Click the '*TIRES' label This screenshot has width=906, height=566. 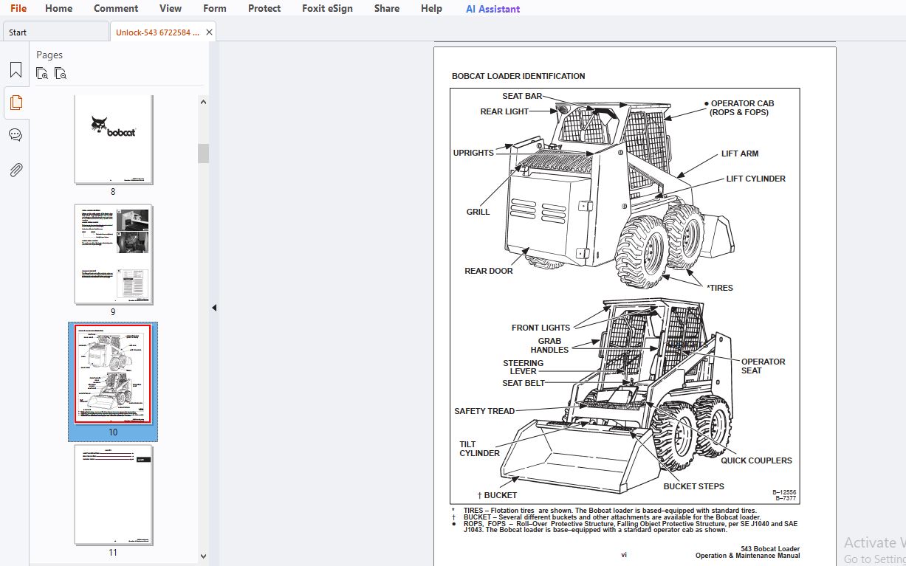pyautogui.click(x=720, y=288)
